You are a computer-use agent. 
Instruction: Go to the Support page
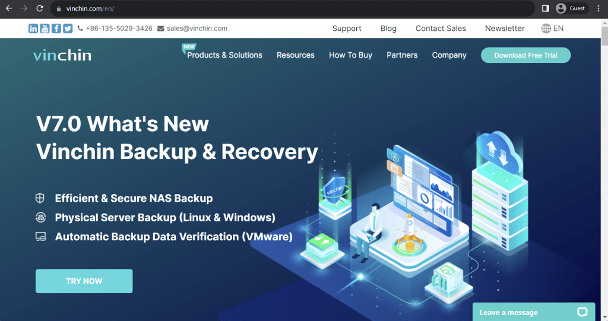(347, 28)
